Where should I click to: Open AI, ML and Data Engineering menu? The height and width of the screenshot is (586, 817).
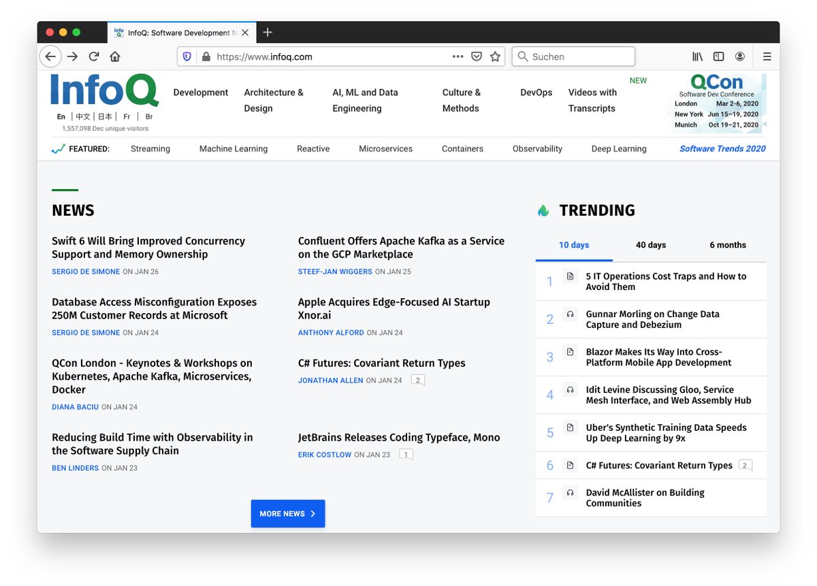click(x=366, y=100)
